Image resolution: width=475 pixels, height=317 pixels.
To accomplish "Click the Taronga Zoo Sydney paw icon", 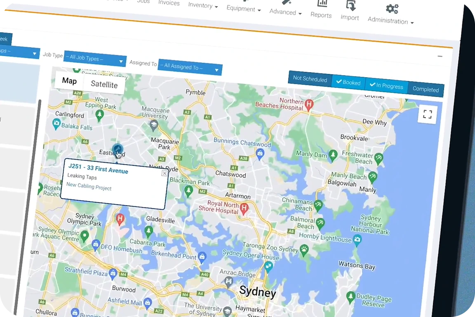I will pyautogui.click(x=304, y=249).
